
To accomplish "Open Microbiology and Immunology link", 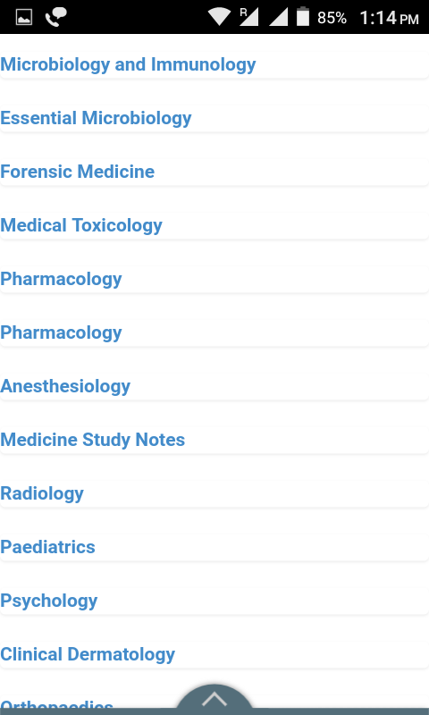I will point(128,64).
